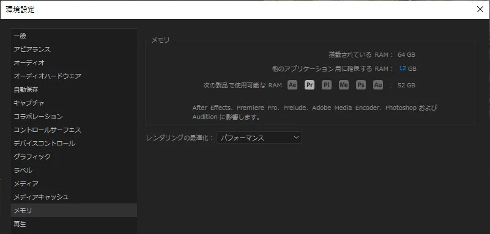This screenshot has height=234, width=490.
Task: Open the 再生 preferences
Action: 74,224
